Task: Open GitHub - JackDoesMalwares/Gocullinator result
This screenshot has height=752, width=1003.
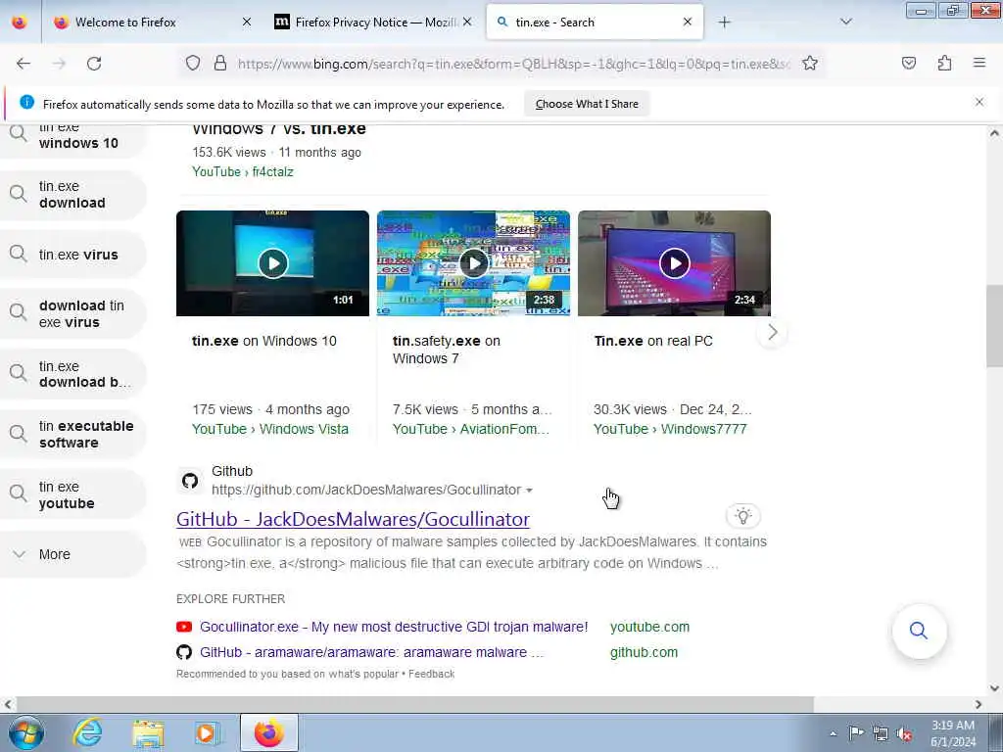Action: click(353, 519)
